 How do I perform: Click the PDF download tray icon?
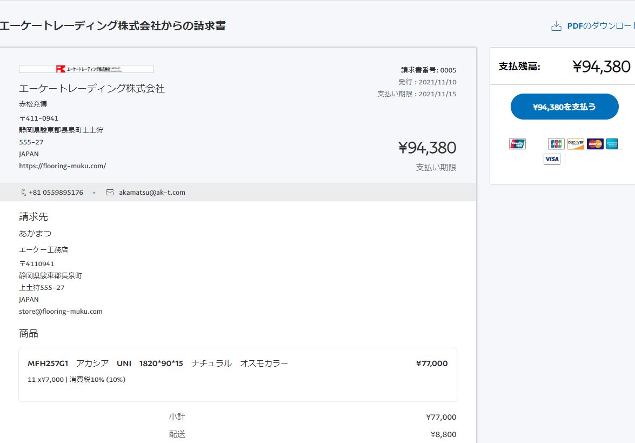tap(557, 27)
